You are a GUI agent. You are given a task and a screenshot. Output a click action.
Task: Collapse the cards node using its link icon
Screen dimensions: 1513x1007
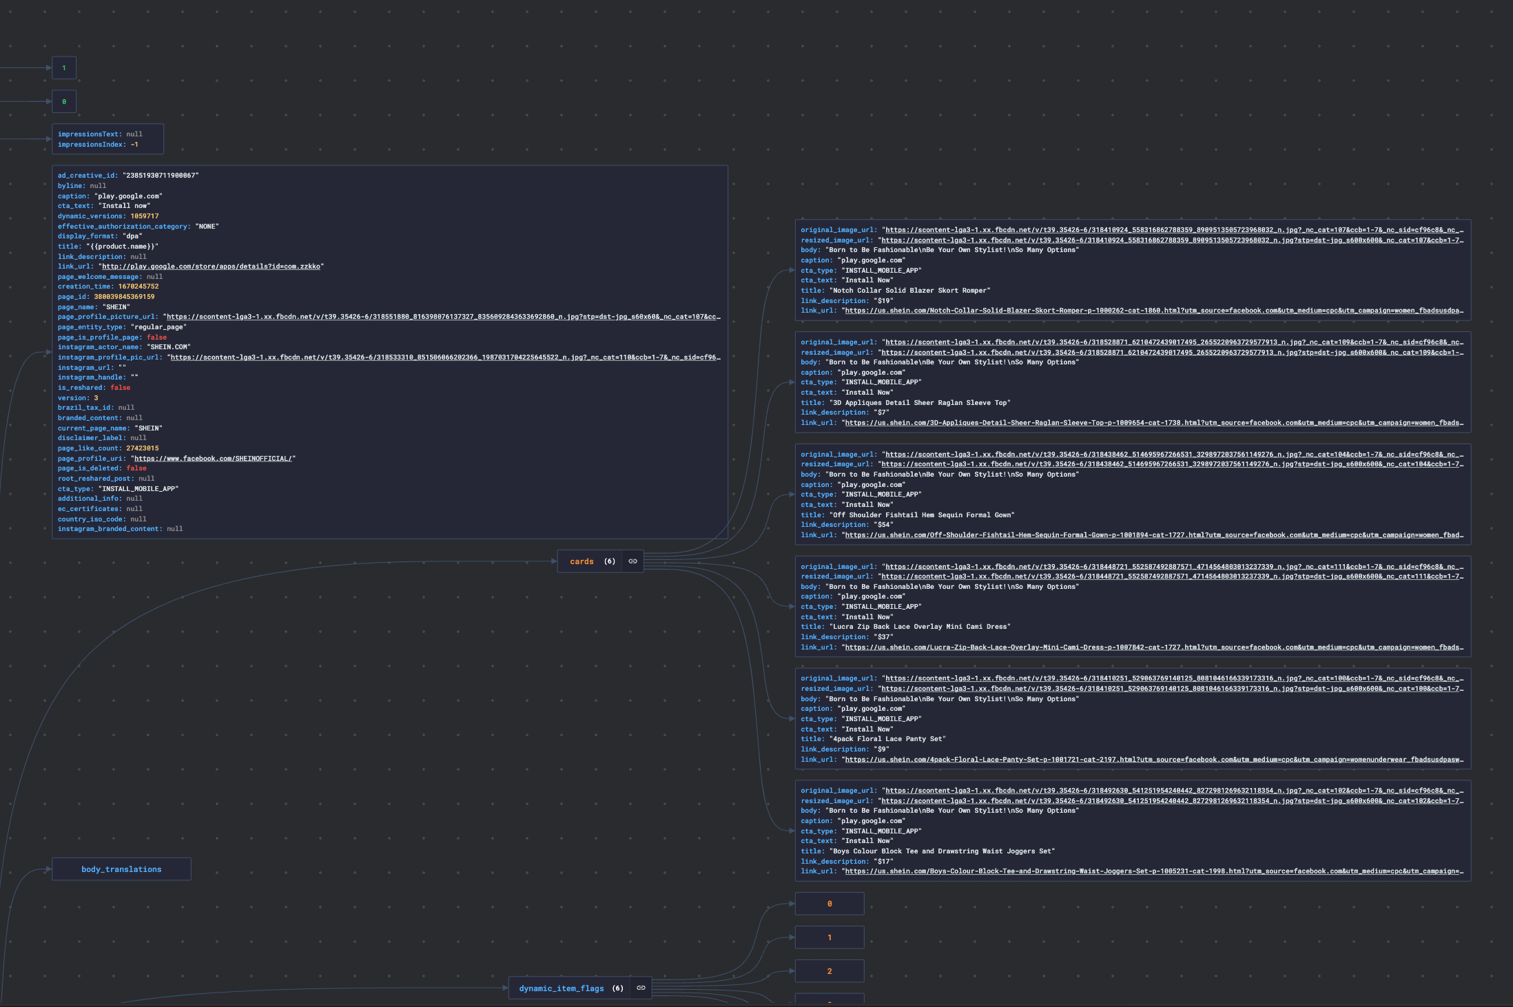(632, 561)
